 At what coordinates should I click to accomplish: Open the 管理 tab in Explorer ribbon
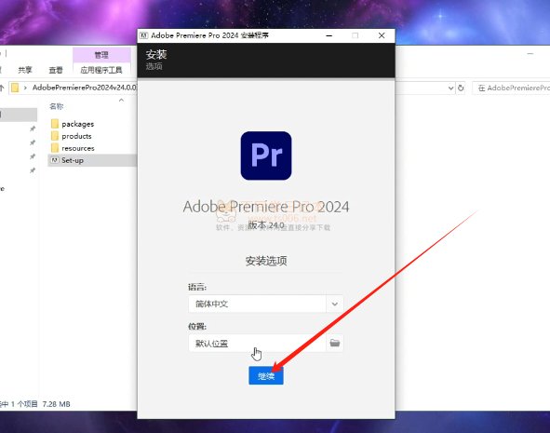click(101, 55)
